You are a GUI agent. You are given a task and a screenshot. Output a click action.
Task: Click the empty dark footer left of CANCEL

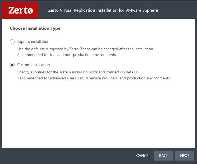pyautogui.click(x=68, y=156)
